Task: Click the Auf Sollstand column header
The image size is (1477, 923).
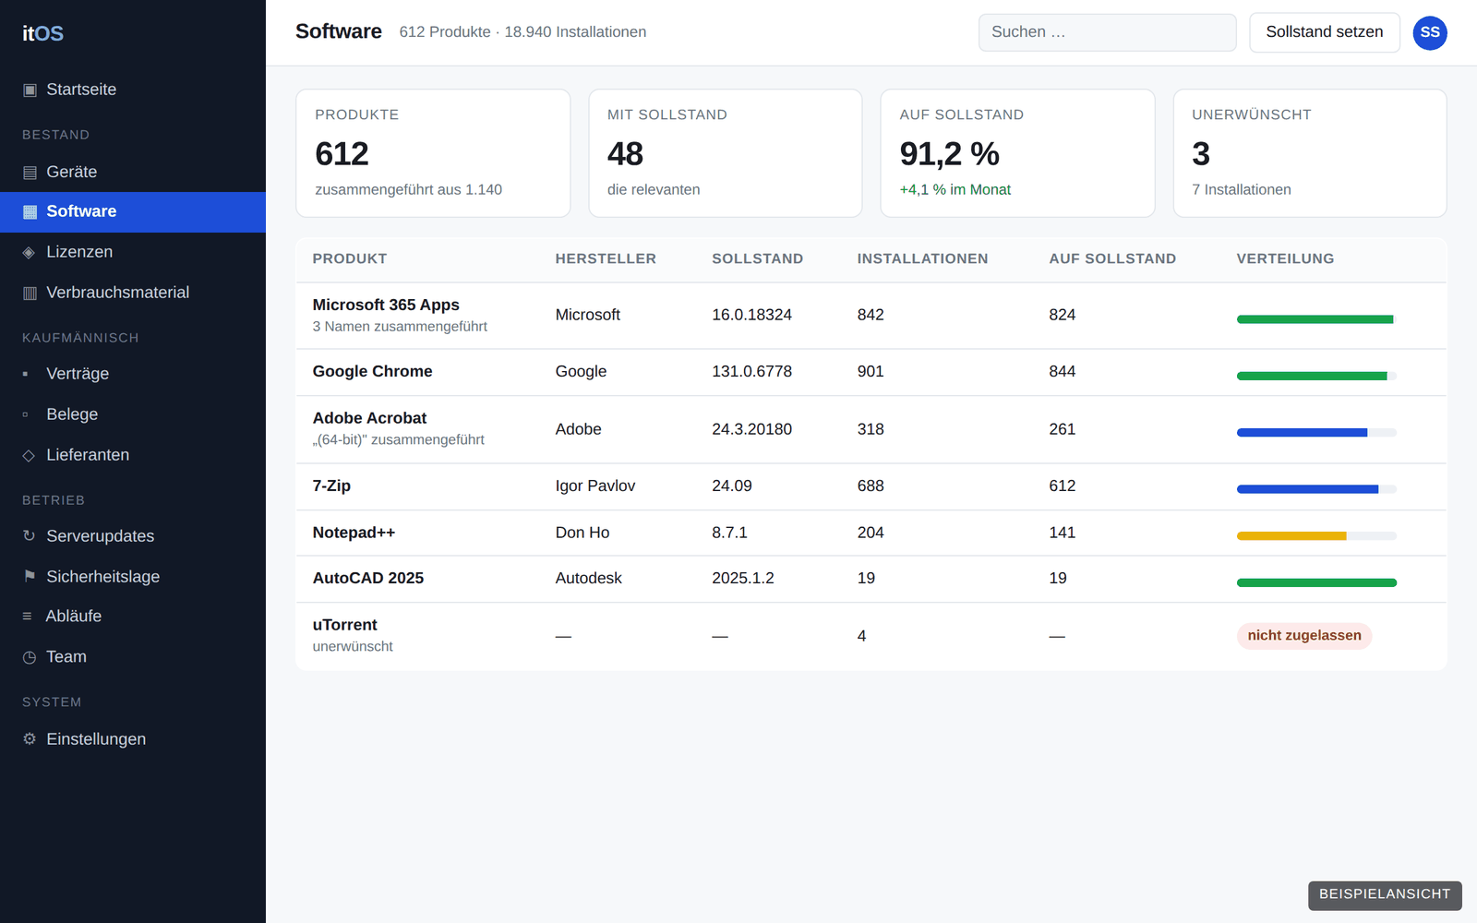Action: [1112, 259]
